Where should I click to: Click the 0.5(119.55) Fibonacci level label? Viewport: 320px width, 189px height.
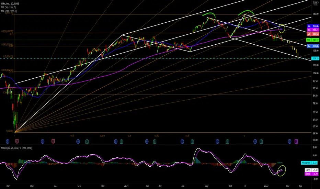tap(8, 57)
